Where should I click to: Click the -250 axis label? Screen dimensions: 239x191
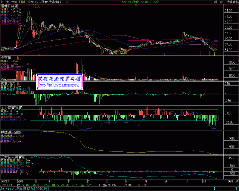[228, 101]
